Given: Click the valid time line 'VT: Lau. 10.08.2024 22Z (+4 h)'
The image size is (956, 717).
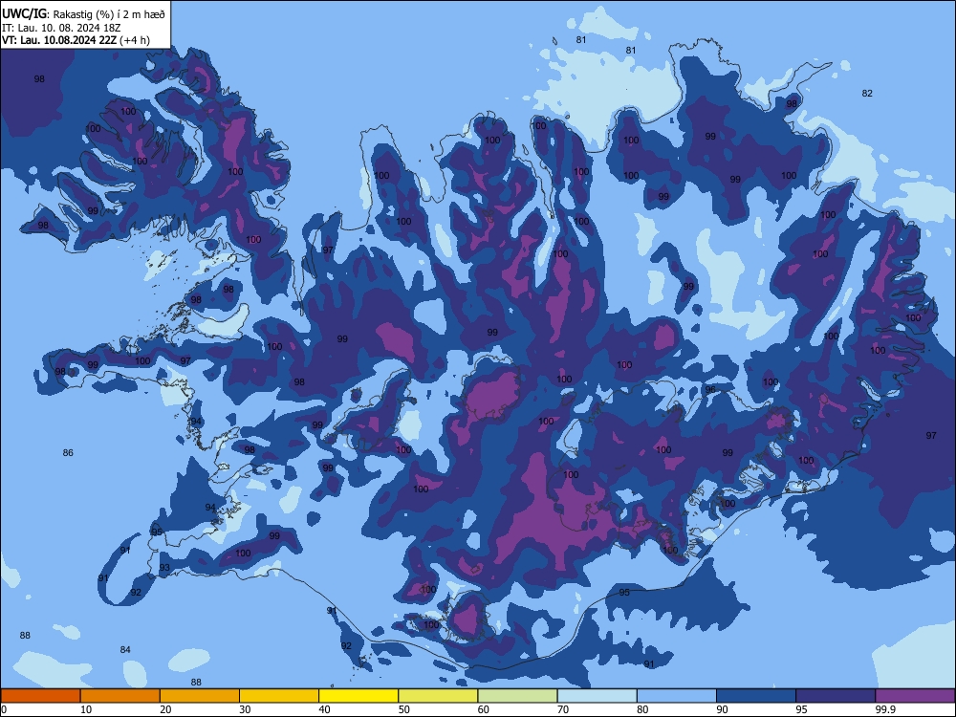Looking at the screenshot, I should click(76, 40).
